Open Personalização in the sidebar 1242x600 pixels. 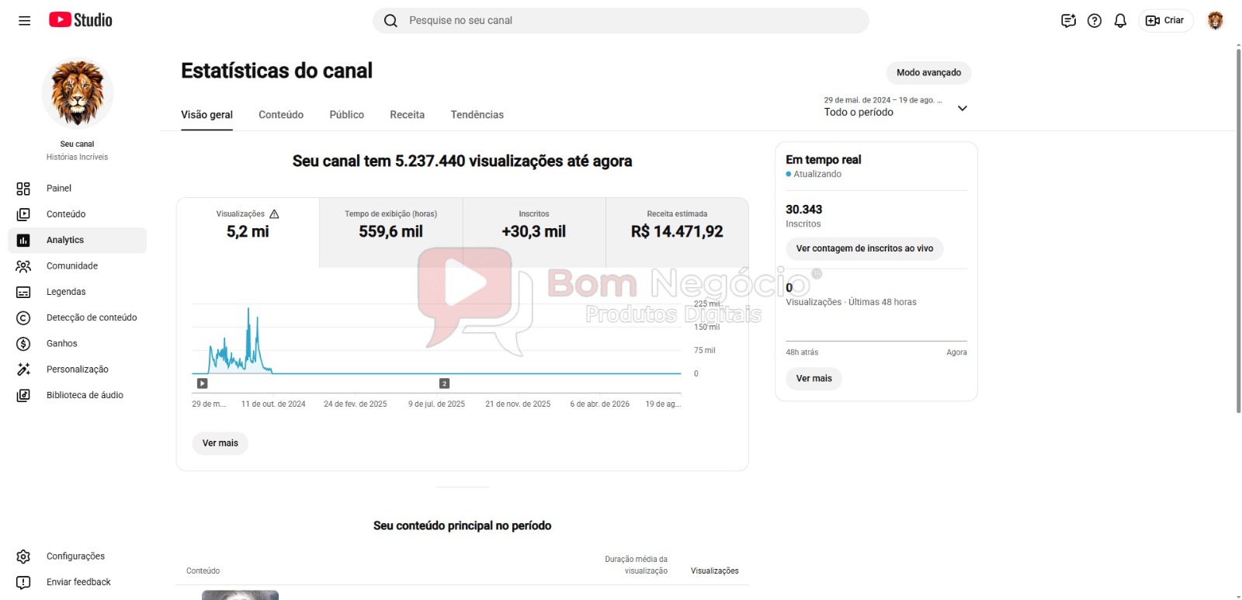pyautogui.click(x=78, y=369)
